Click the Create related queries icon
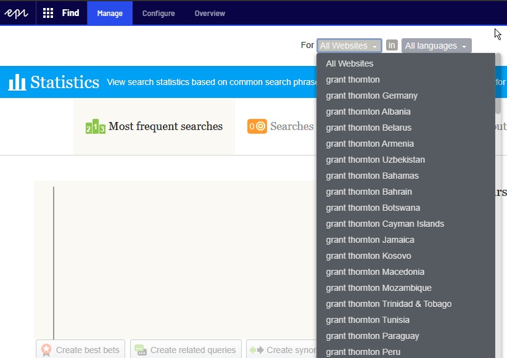The image size is (507, 358). (141, 350)
